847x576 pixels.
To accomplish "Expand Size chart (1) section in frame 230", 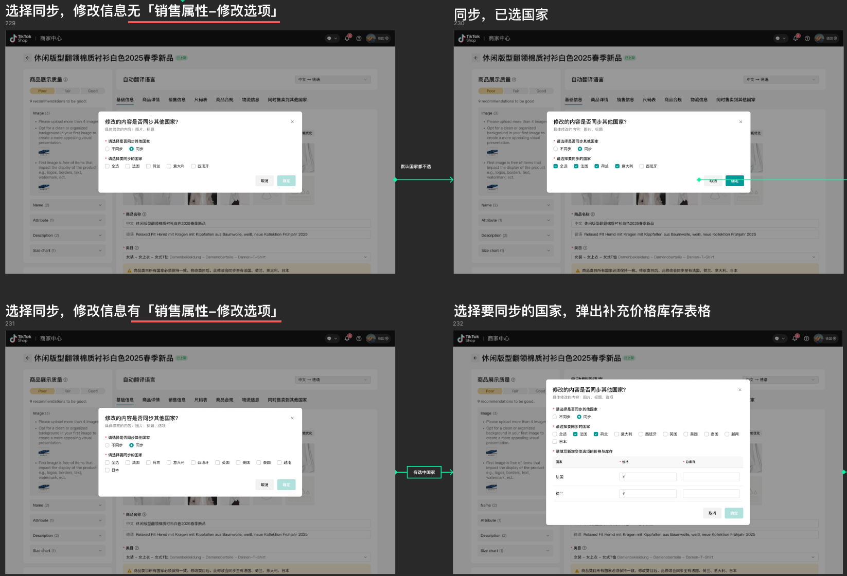I will tap(515, 250).
